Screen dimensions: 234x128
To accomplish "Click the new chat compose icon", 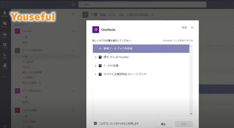I will coord(73,4).
